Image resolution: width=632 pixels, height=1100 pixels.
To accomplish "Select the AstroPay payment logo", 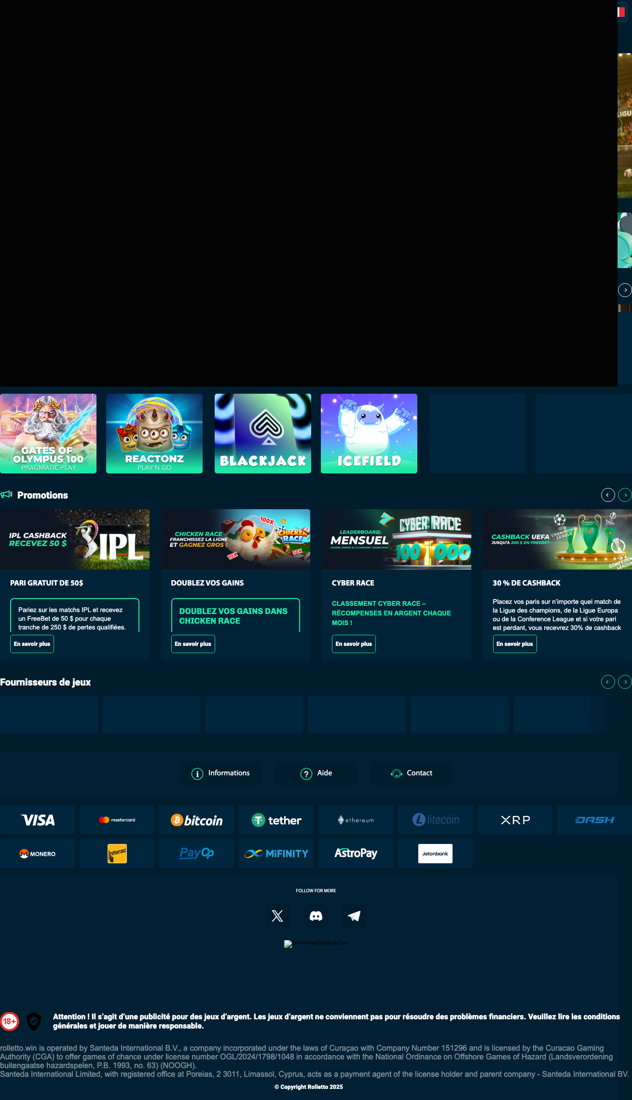I will click(356, 854).
